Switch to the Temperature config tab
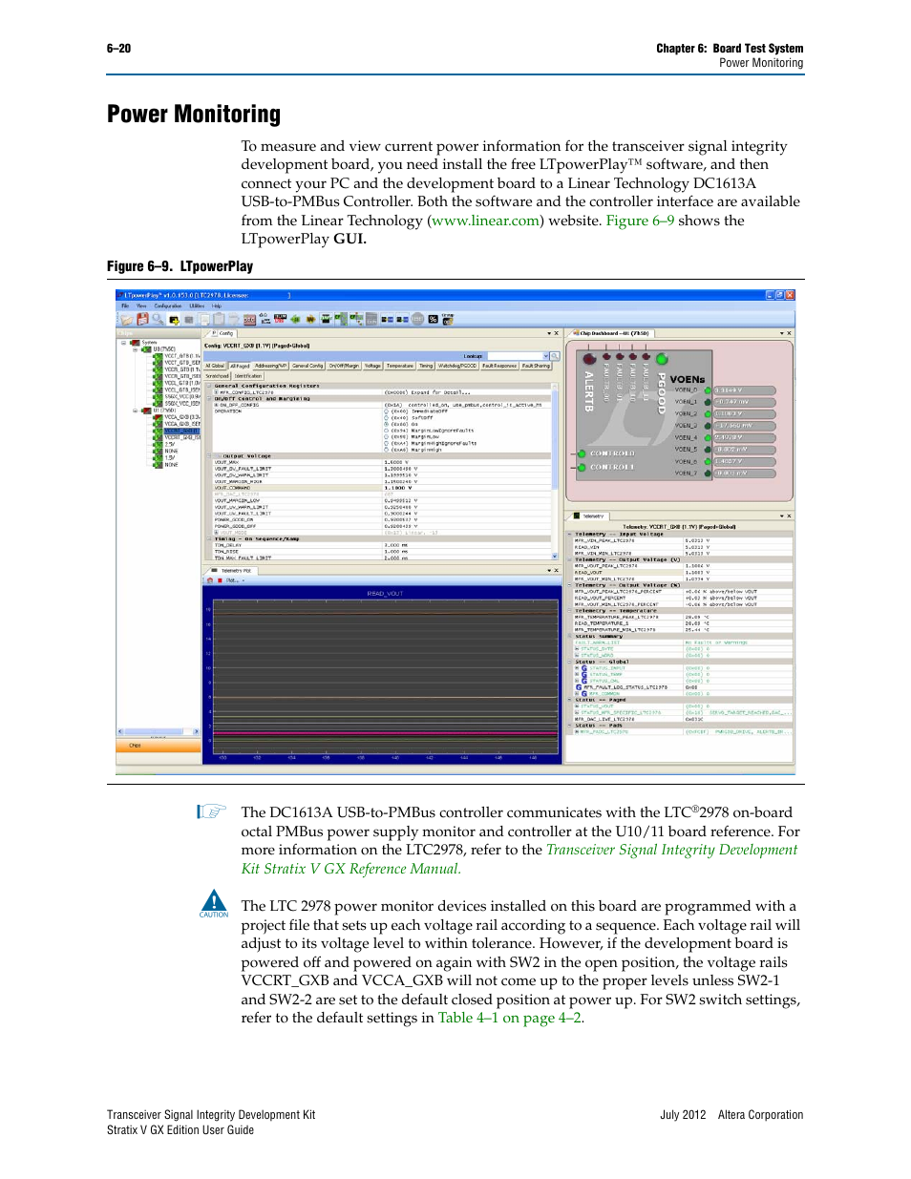This screenshot has width=911, height=1179. 400,366
